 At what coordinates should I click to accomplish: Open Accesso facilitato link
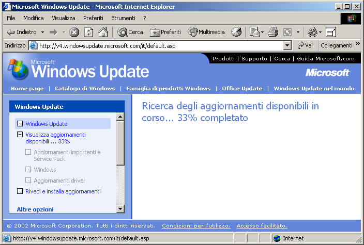click(262, 226)
